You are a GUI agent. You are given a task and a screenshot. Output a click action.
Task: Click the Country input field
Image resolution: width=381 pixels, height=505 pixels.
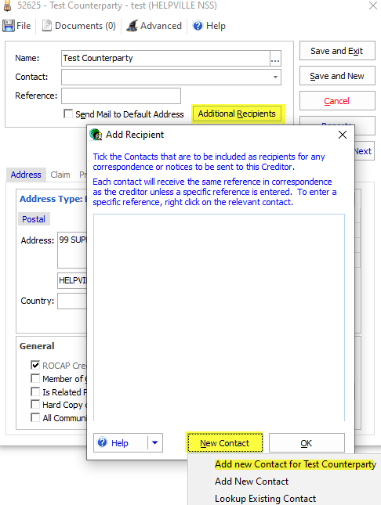tap(72, 301)
